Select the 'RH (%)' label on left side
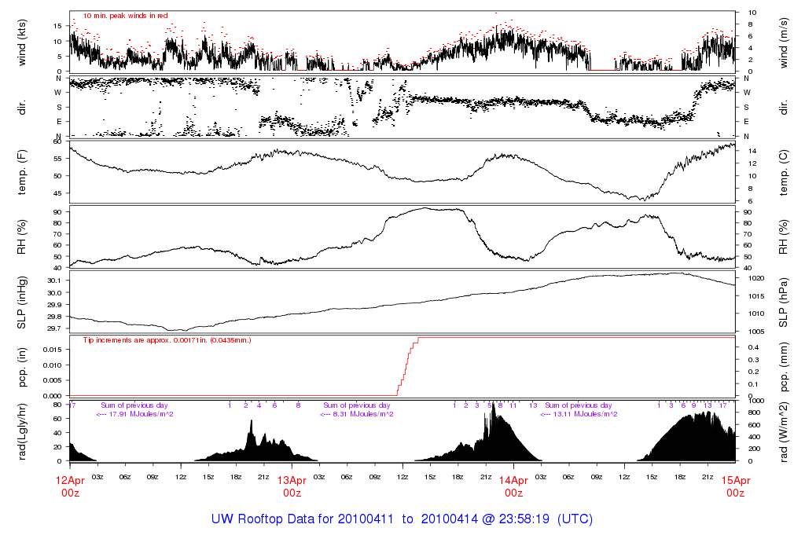Viewport: 805px width, 550px height. (21, 237)
